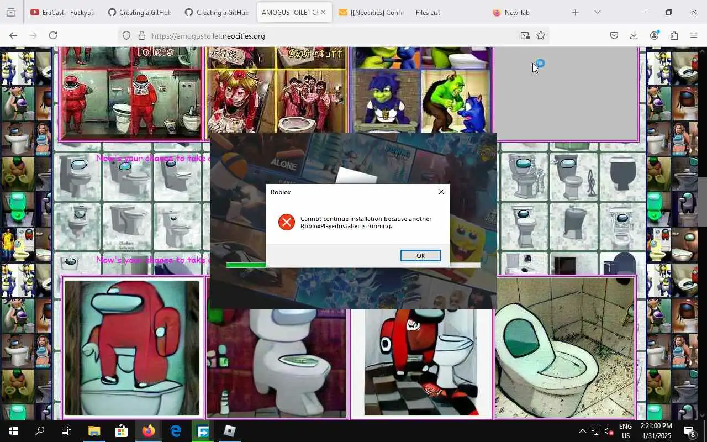
Task: Switch to the Files List tab
Action: [428, 12]
